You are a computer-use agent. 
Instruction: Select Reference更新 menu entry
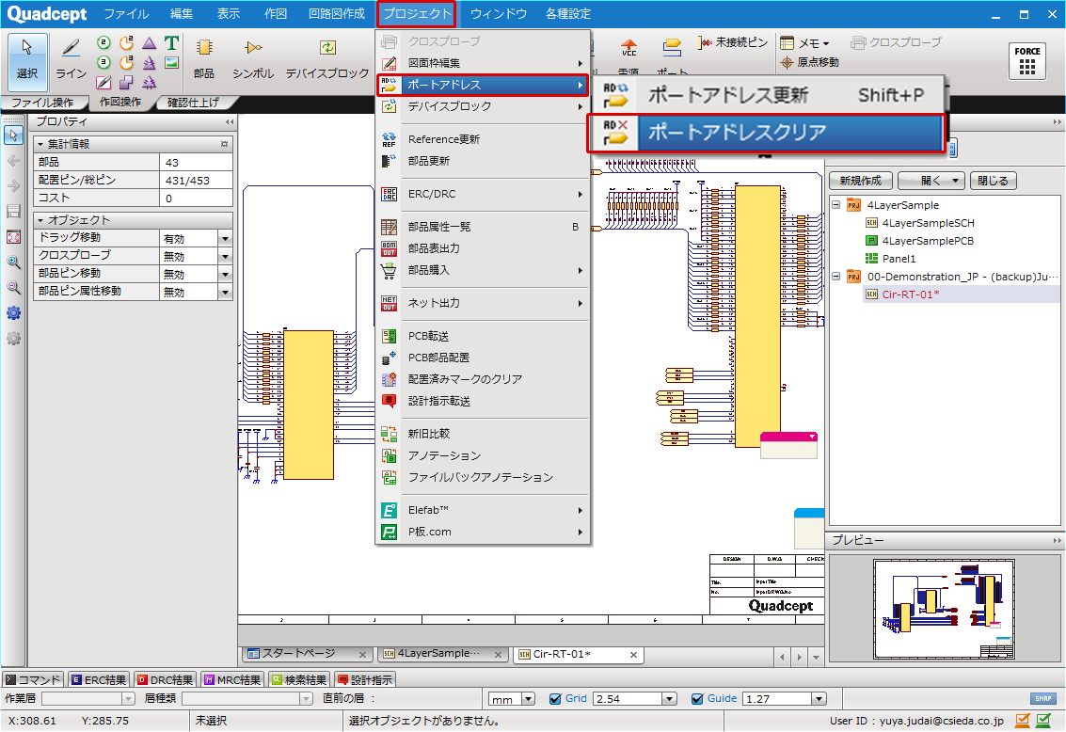tap(483, 139)
